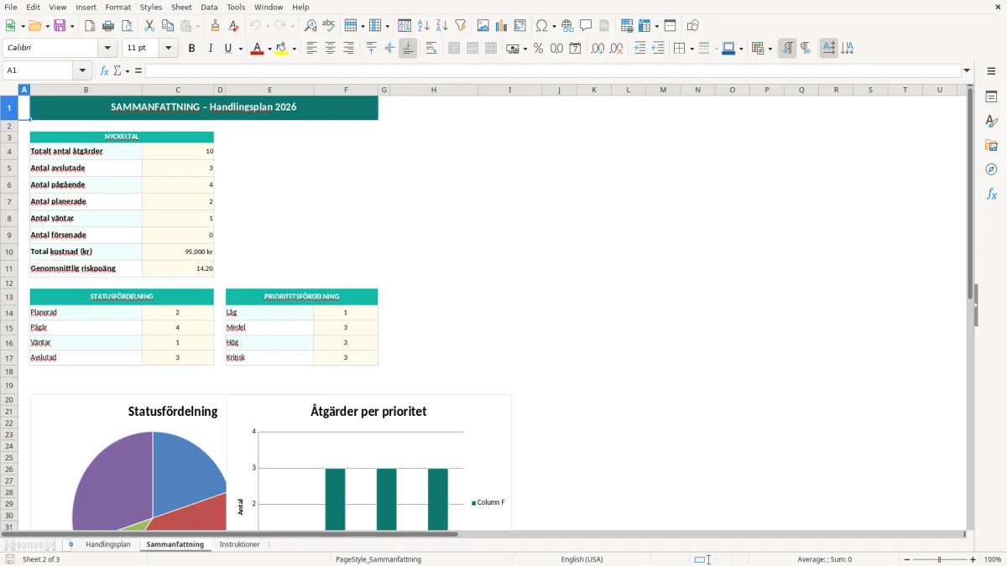The height and width of the screenshot is (566, 1007).
Task: Click the Merge and Center Cells icon
Action: (x=454, y=49)
